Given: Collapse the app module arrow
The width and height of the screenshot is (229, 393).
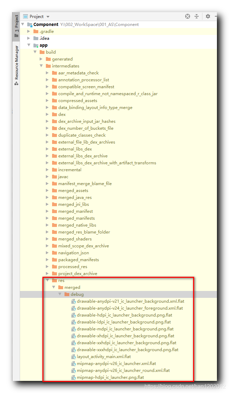Looking at the screenshot, I should (x=29, y=45).
